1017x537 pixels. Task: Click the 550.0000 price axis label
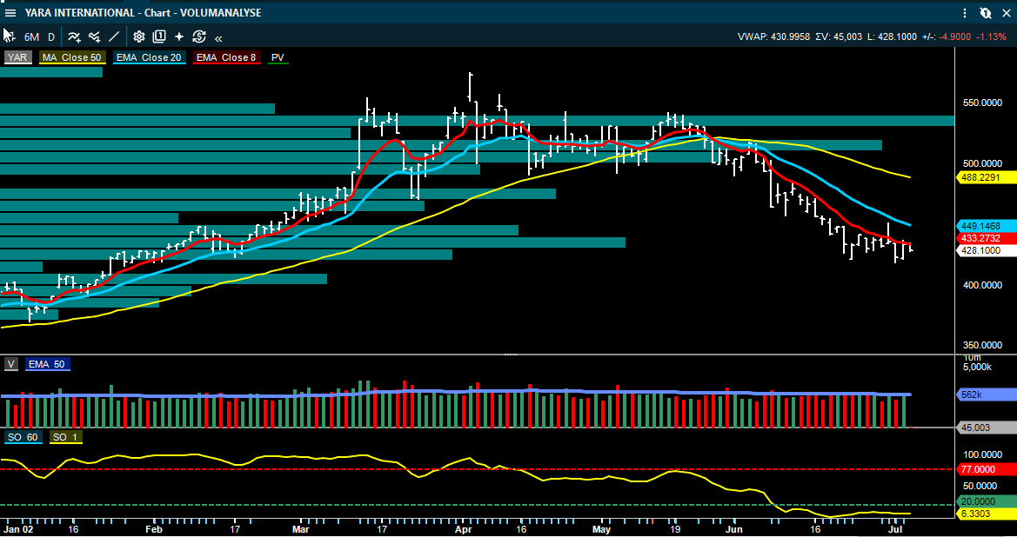982,103
